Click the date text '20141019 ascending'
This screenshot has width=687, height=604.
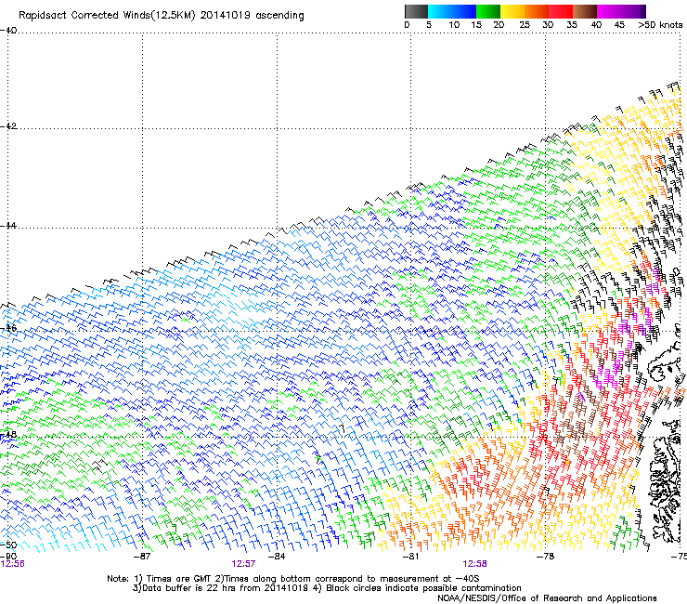point(253,16)
